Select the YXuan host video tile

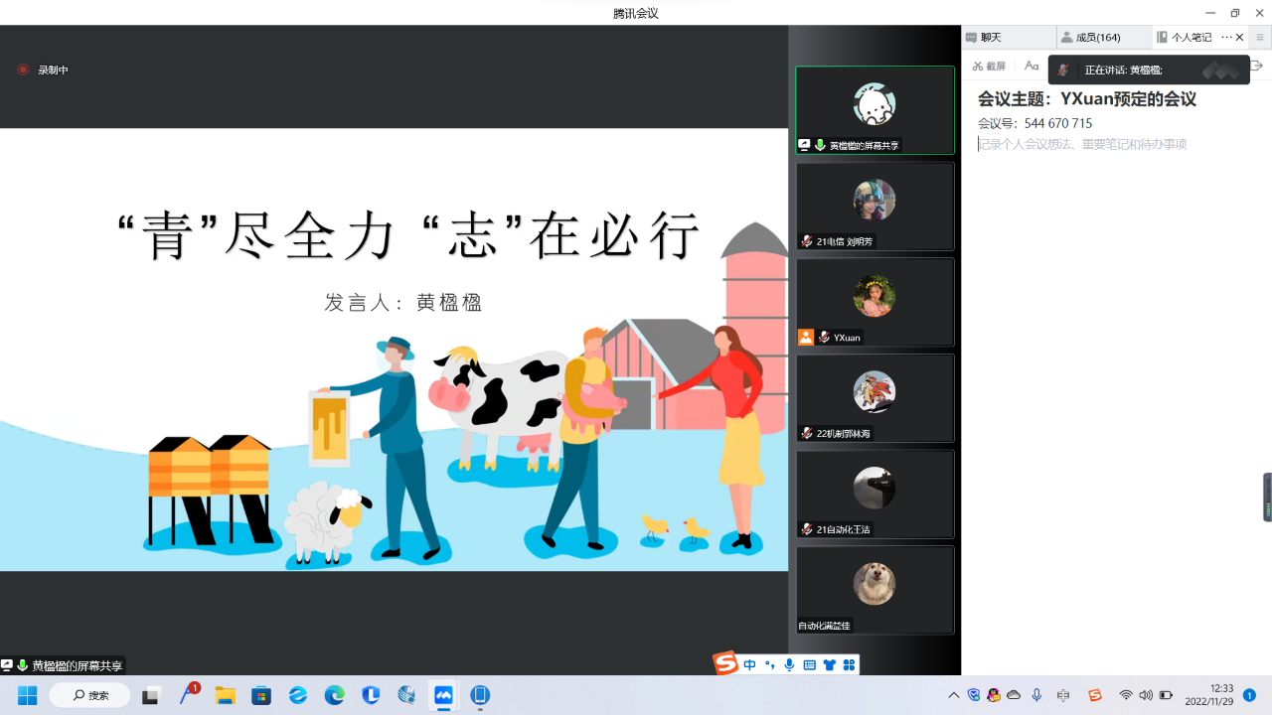click(874, 302)
